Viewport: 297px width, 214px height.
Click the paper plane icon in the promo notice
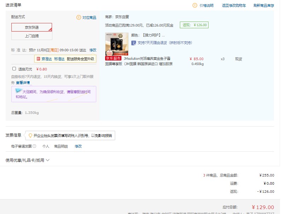coord(18,91)
